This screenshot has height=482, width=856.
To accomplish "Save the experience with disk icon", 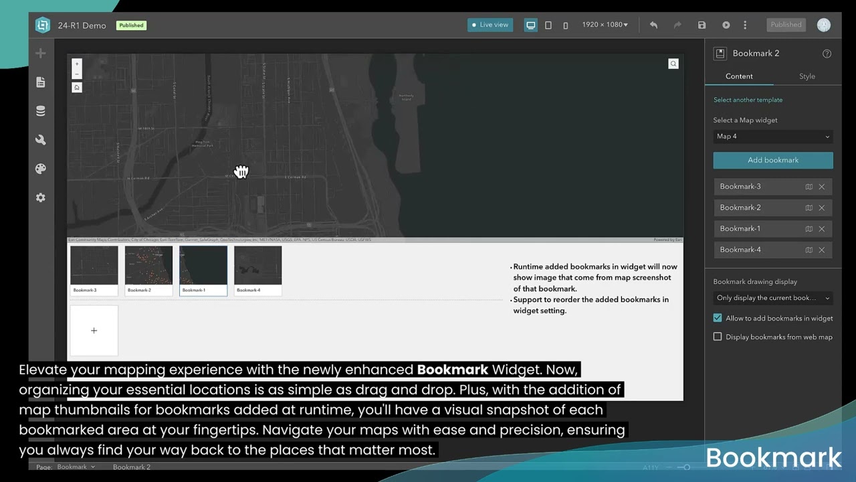I will 702,25.
